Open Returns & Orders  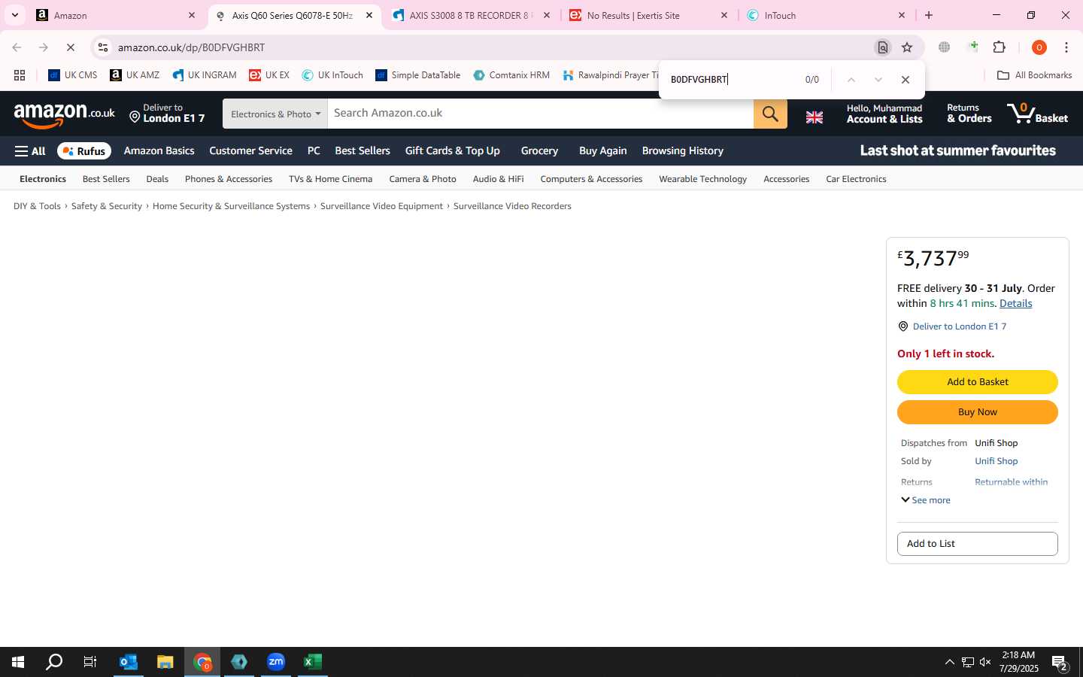969,114
